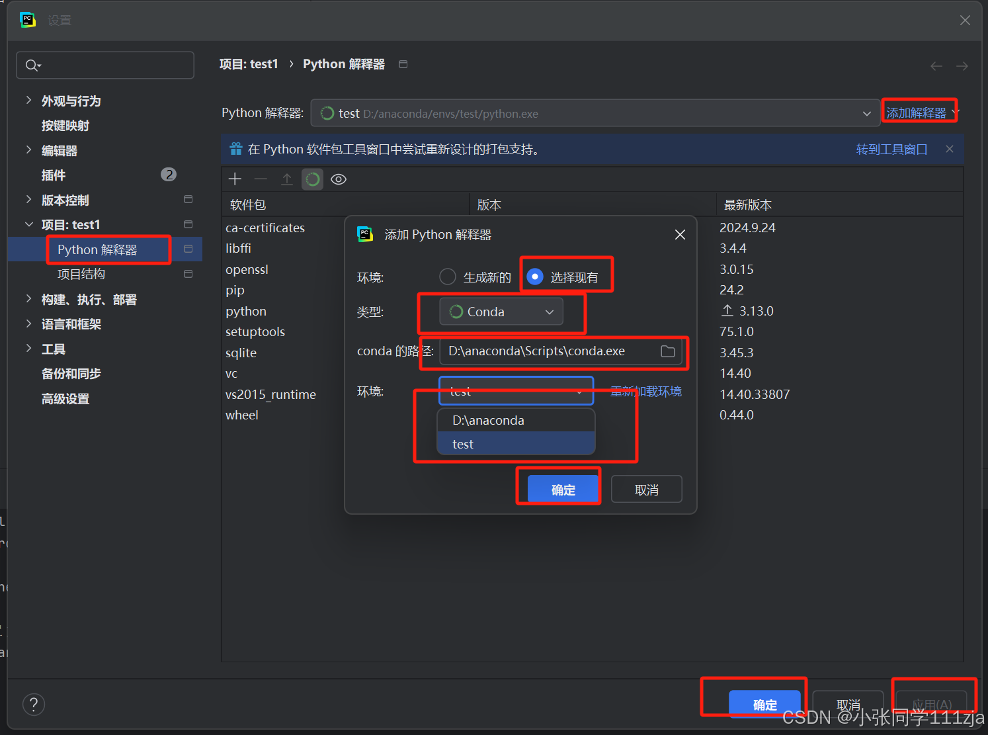
Task: Click the uninstall package minus icon
Action: pos(261,179)
